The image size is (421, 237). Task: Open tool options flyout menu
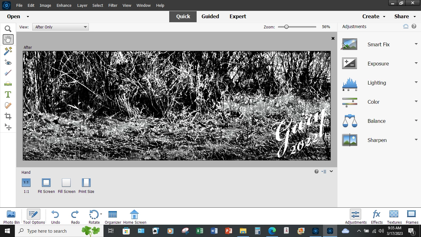click(324, 172)
